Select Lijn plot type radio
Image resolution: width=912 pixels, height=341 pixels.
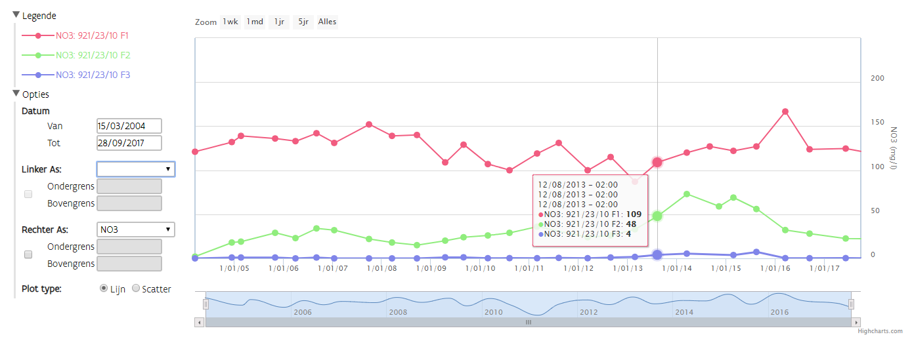coord(104,288)
